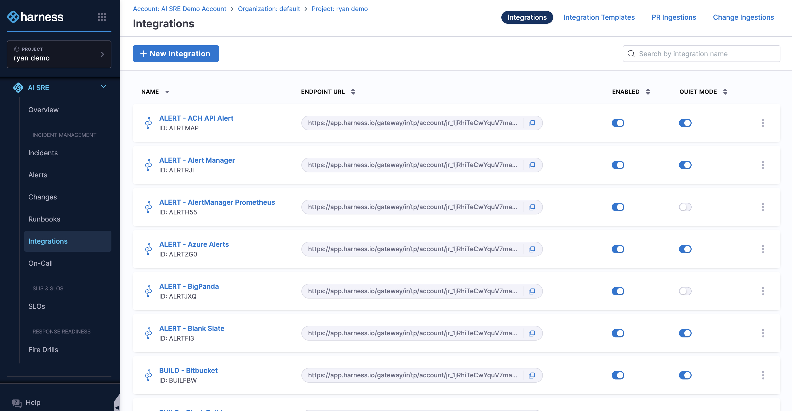Open Fire Drills in sidebar
The width and height of the screenshot is (792, 411).
(43, 350)
